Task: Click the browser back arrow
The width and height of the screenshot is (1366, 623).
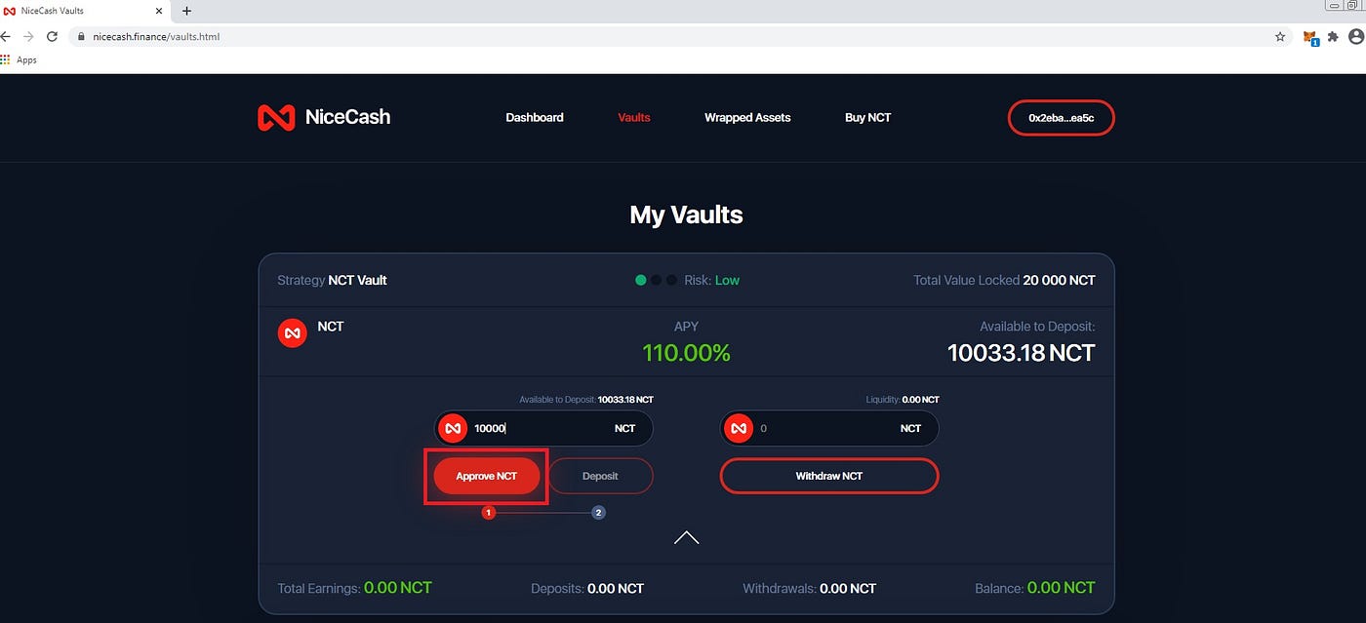Action: [x=5, y=36]
